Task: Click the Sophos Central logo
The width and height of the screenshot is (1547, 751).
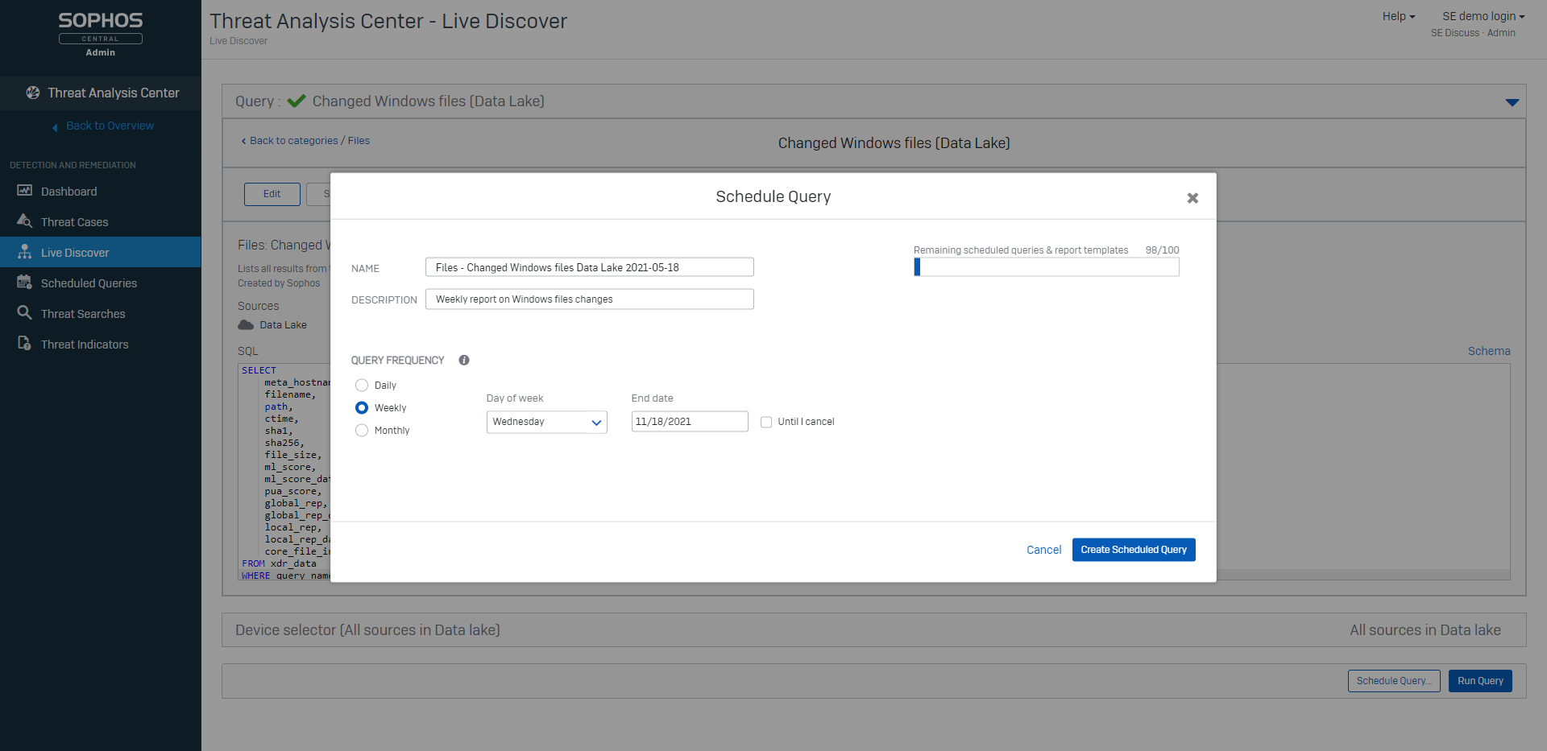Action: tap(101, 34)
